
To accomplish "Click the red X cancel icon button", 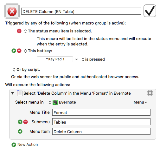I will (12, 11).
